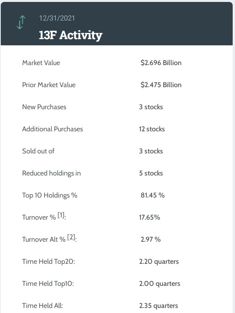Click the Reduced holdings in label
The width and height of the screenshot is (235, 313).
tap(52, 173)
